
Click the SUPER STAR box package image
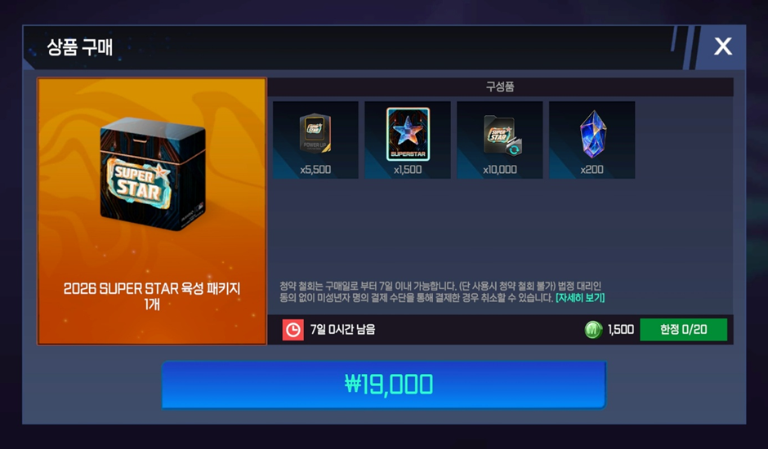152,174
